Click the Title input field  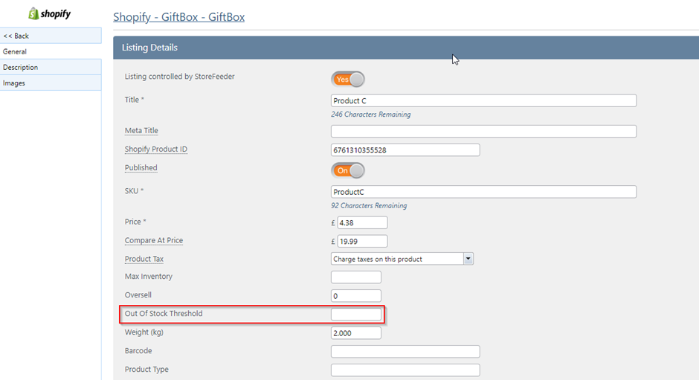pyautogui.click(x=483, y=100)
